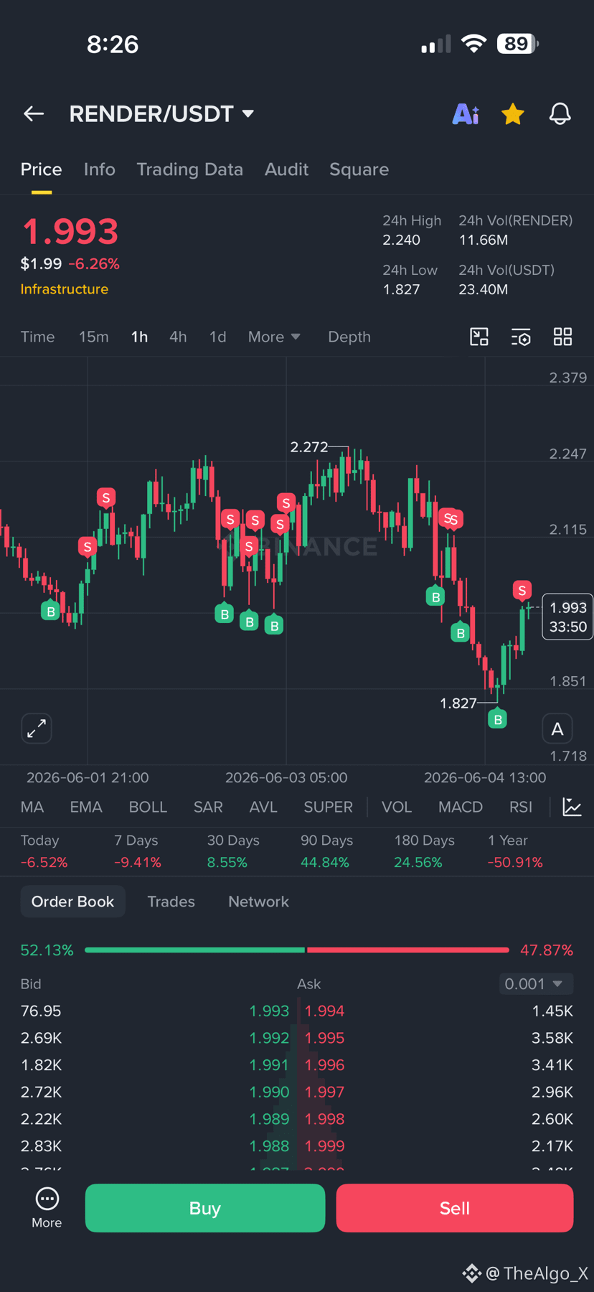594x1292 pixels.
Task: Open the AI assistant icon
Action: tap(466, 113)
